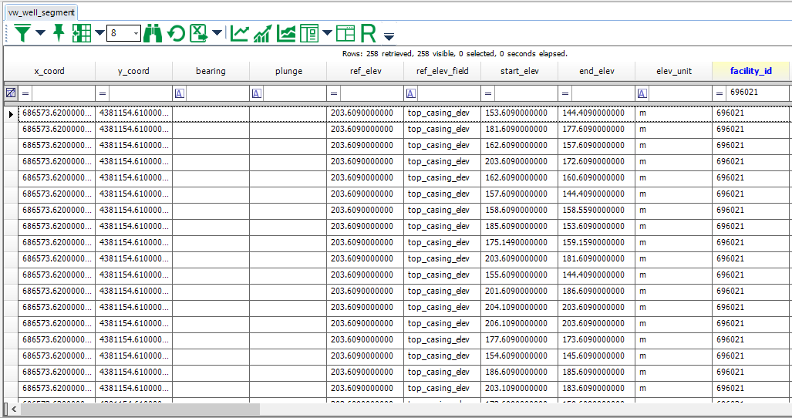Expand the Excel export dropdown arrow

tap(217, 33)
